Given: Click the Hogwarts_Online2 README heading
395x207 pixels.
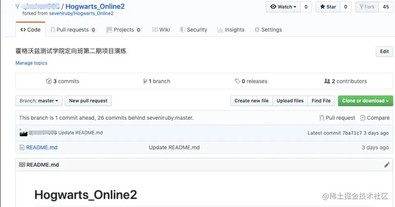Looking at the screenshot, I should (85, 195).
